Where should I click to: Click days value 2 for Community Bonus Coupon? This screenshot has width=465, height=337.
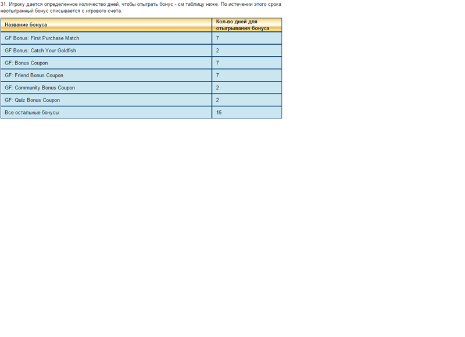coord(217,88)
